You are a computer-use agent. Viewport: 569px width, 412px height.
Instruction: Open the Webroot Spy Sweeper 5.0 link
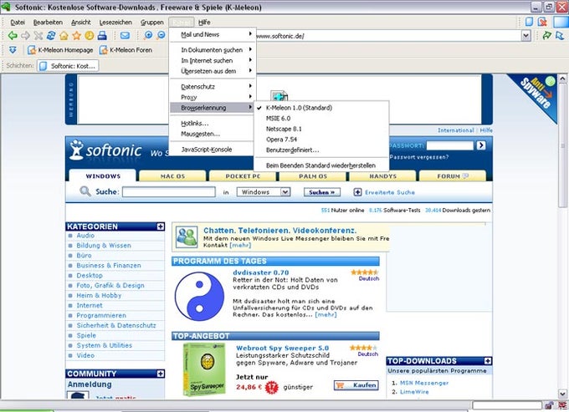coord(282,348)
